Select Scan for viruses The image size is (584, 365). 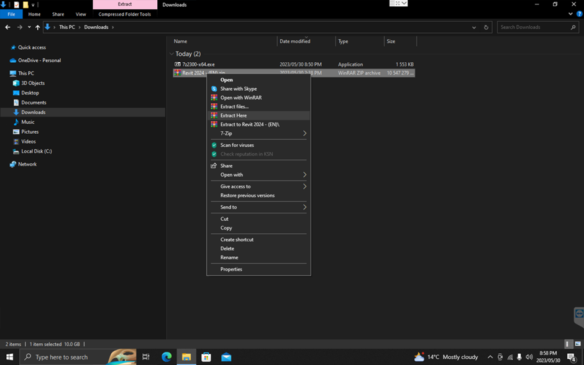tap(258, 145)
